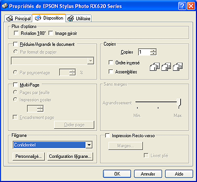This screenshot has height=182, width=197.
Task: Click the printer icon in title bar
Action: click(x=4, y=6)
